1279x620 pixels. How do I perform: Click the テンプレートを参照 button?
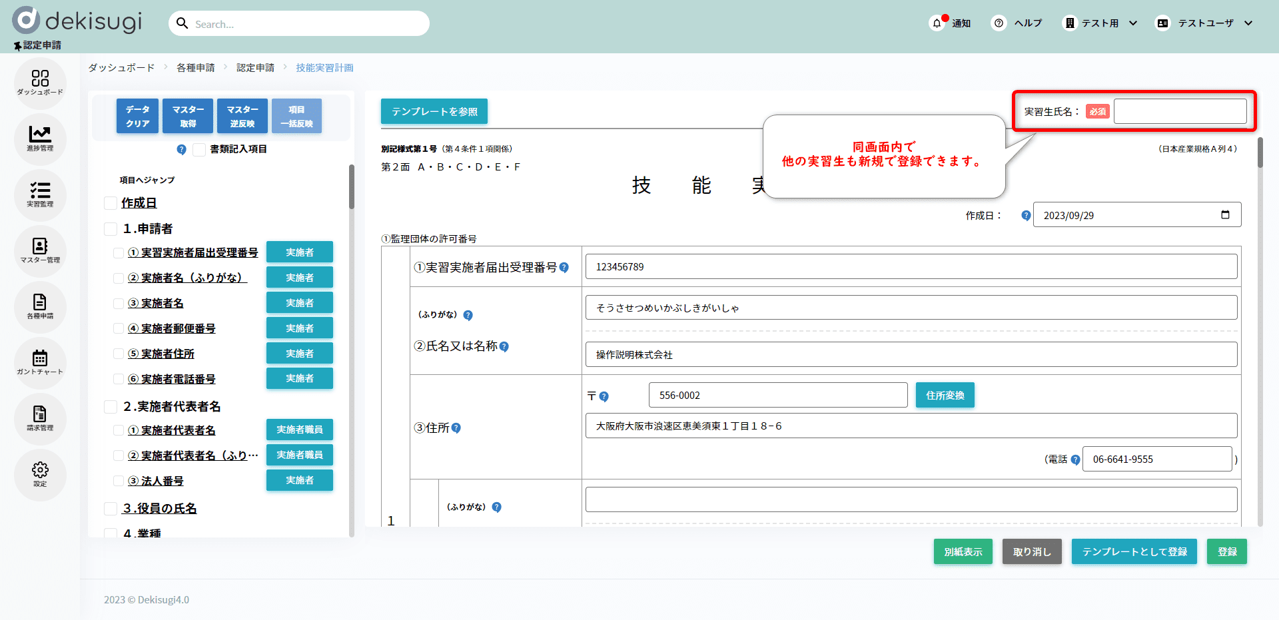434,111
